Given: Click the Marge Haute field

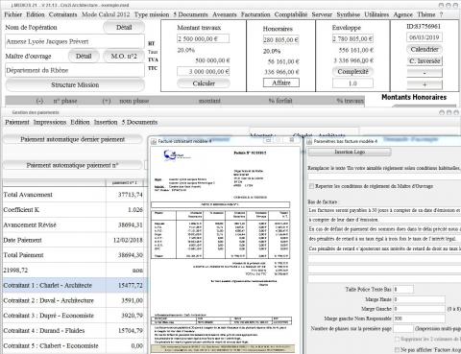Looking at the screenshot, I should [x=419, y=299].
